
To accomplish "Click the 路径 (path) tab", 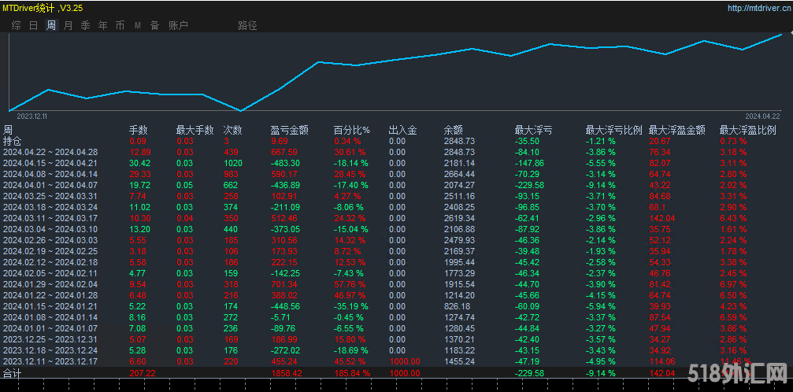I will (x=247, y=25).
